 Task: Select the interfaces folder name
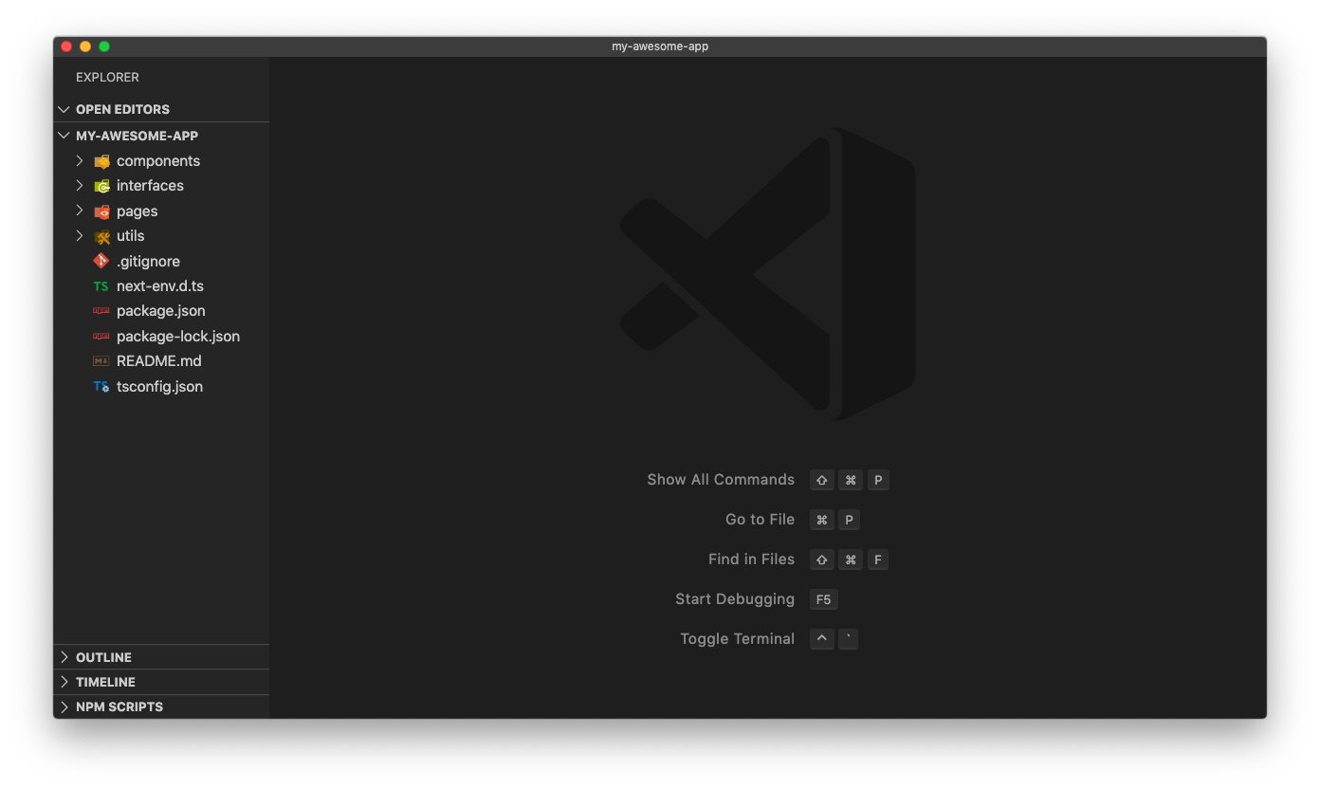(x=150, y=186)
